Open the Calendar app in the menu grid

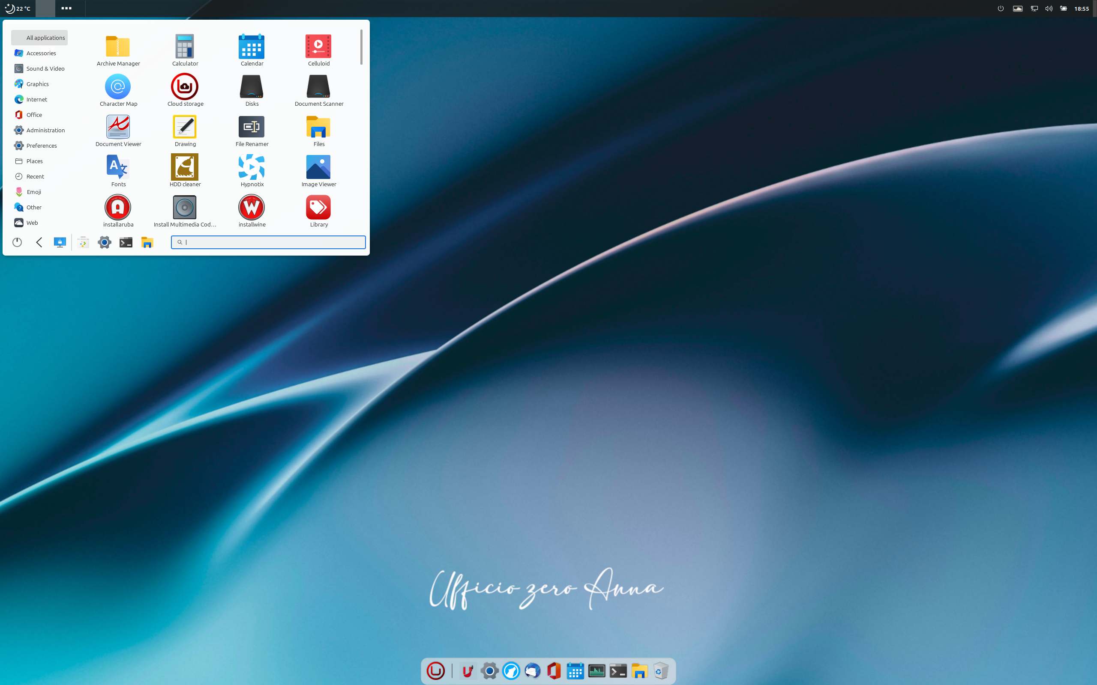(252, 50)
